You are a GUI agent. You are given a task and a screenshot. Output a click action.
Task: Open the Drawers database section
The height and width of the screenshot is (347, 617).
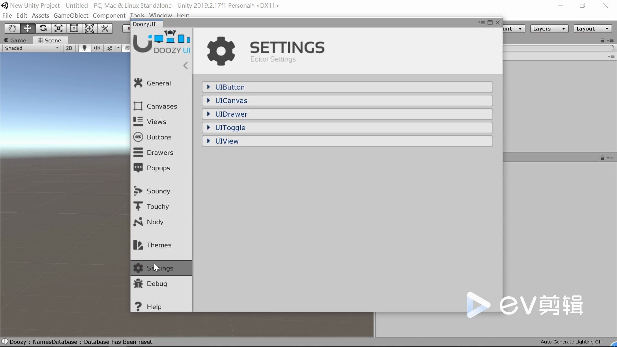(161, 153)
